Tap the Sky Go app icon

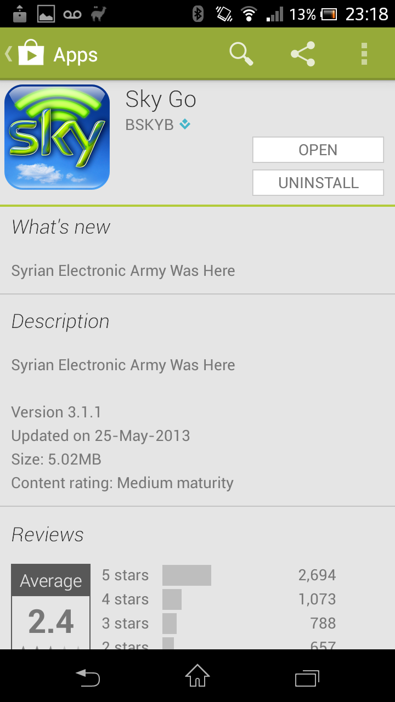(x=57, y=137)
